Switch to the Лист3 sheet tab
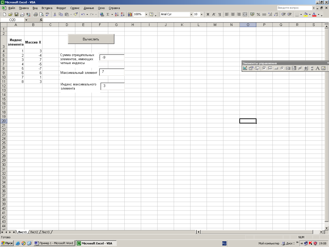329x247 pixels. click(x=45, y=232)
